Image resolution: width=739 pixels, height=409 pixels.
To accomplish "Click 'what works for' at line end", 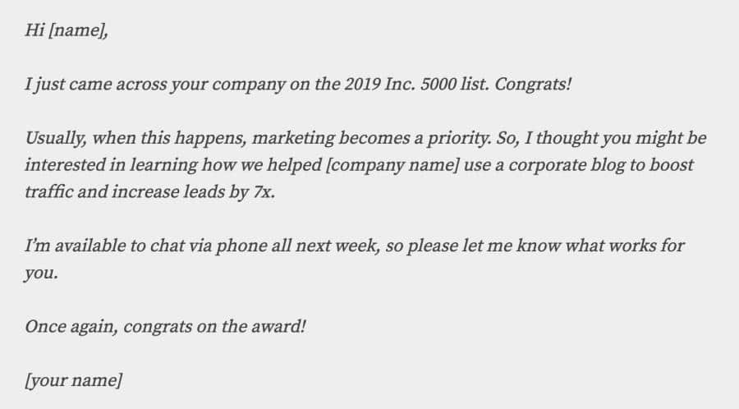I will 625,246.
